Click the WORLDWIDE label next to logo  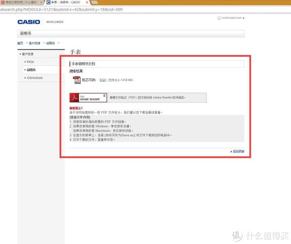tap(54, 22)
